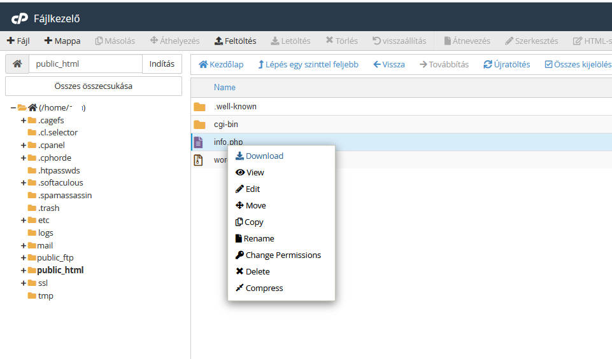This screenshot has width=612, height=359.
Task: Open tmp folder in tree
Action: tap(45, 296)
